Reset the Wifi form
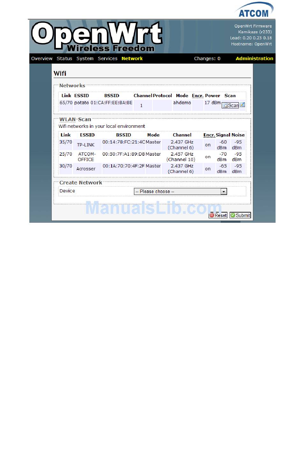303x450 pixels. 218,215
